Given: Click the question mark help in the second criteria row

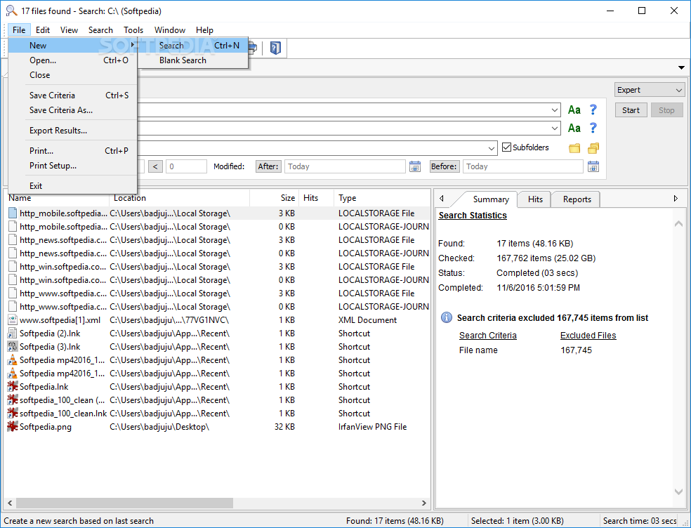Looking at the screenshot, I should click(593, 128).
